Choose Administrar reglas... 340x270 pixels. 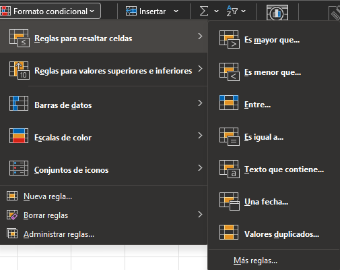click(104, 234)
